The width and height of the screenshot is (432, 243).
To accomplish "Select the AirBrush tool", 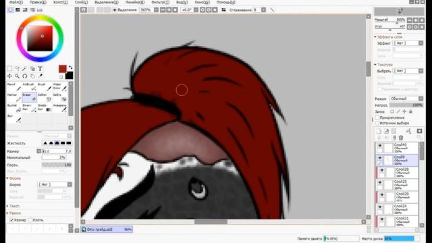I will click(29, 87).
